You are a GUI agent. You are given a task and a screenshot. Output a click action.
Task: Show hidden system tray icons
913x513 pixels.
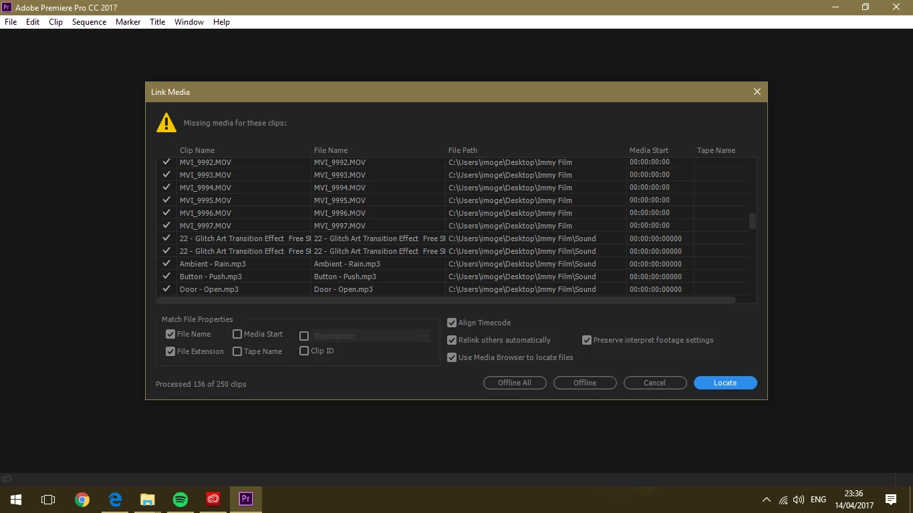tap(766, 500)
